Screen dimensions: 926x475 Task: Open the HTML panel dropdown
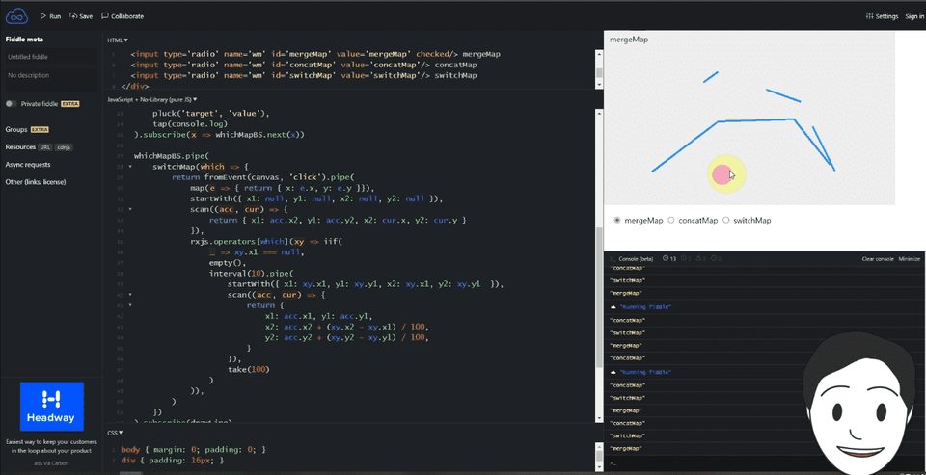pos(118,40)
